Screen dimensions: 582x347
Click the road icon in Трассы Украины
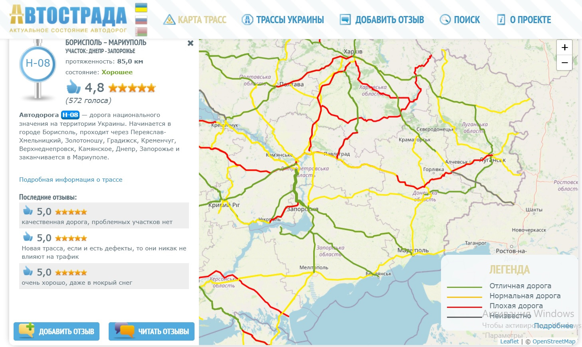247,20
